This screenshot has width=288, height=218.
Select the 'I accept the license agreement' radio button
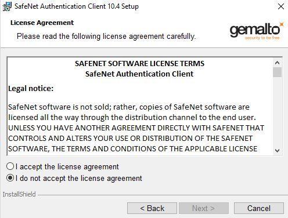[x=10, y=166]
